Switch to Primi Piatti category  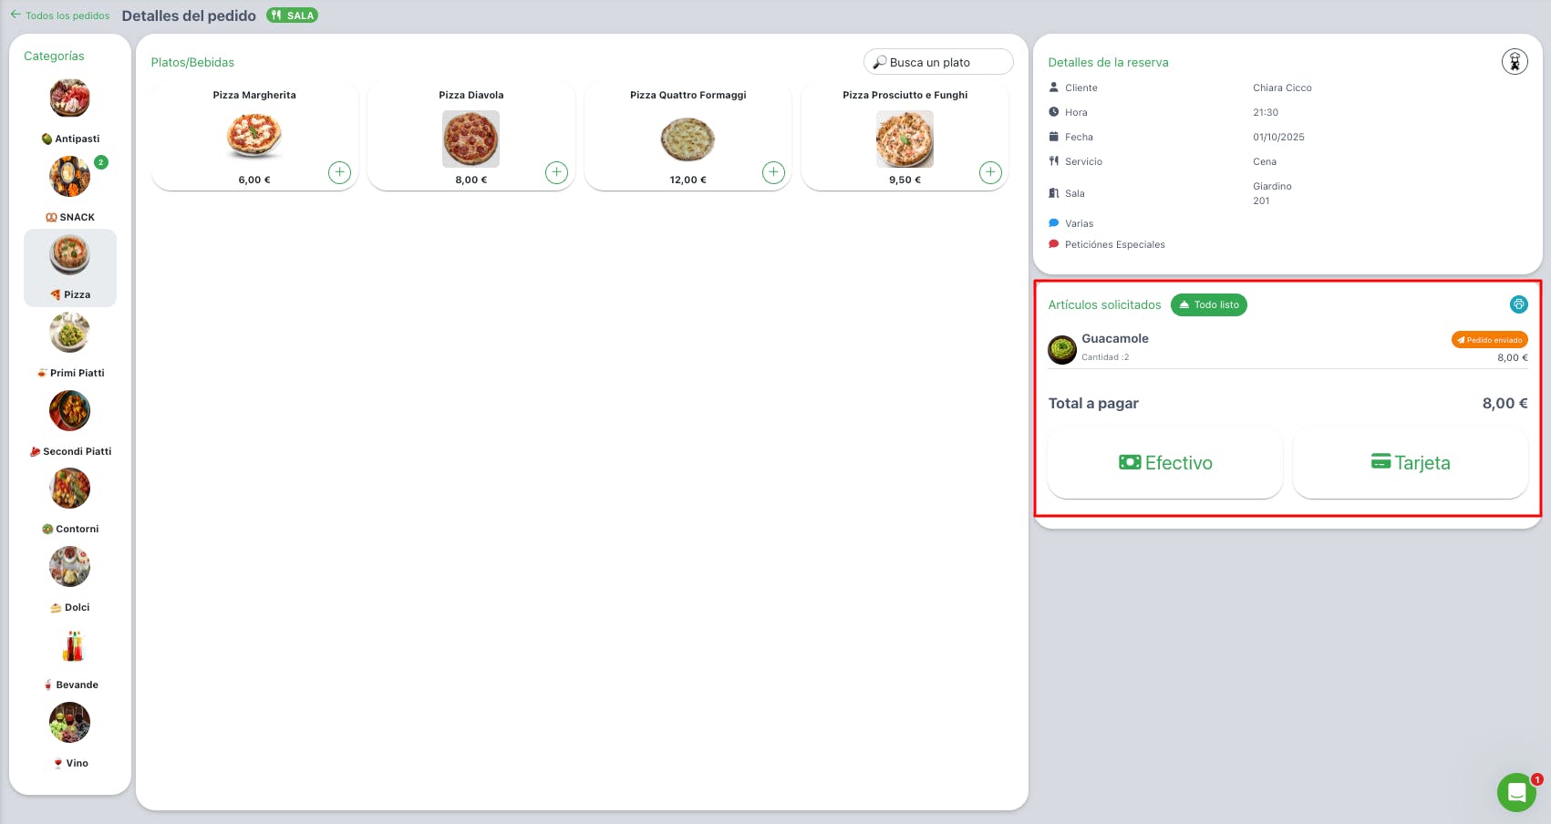(x=70, y=345)
